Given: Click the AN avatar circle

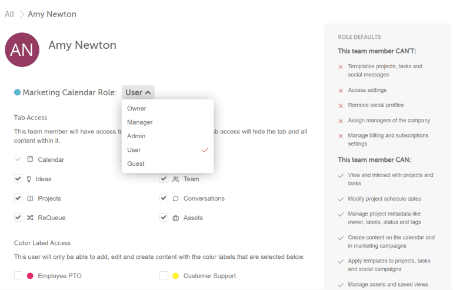Looking at the screenshot, I should (x=22, y=49).
